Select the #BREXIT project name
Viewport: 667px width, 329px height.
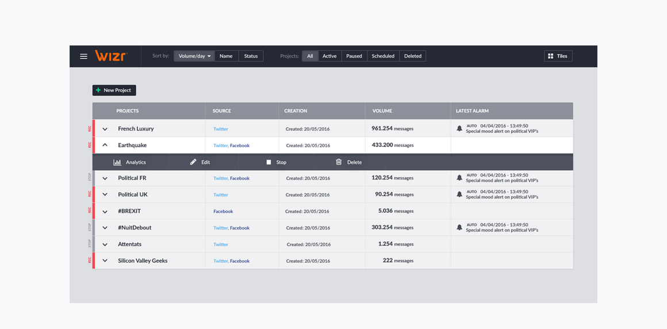129,211
